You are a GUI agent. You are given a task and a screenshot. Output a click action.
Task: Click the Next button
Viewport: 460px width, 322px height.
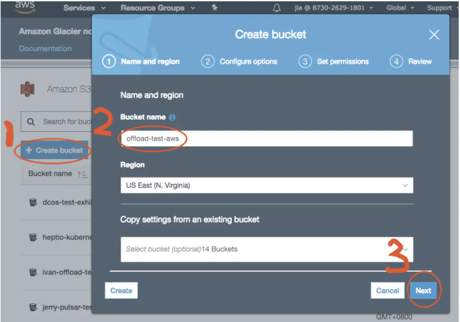tap(423, 290)
